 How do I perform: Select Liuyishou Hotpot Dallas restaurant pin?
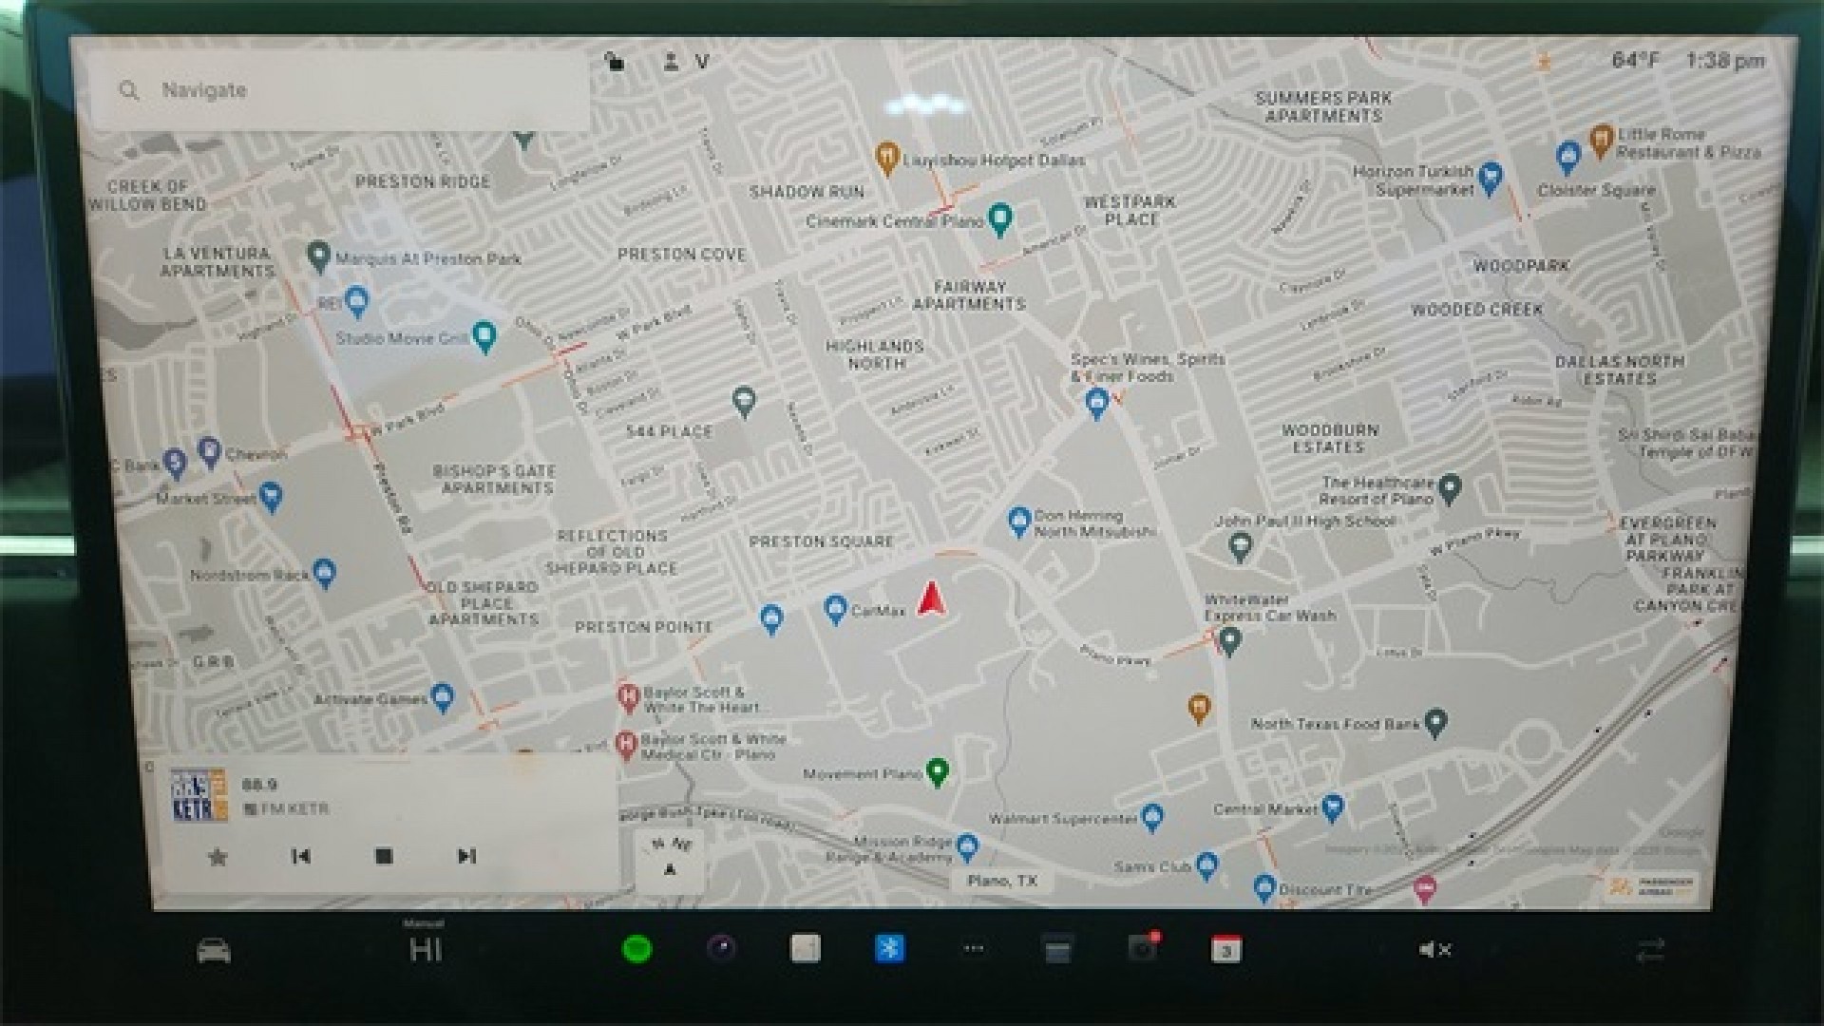point(886,159)
